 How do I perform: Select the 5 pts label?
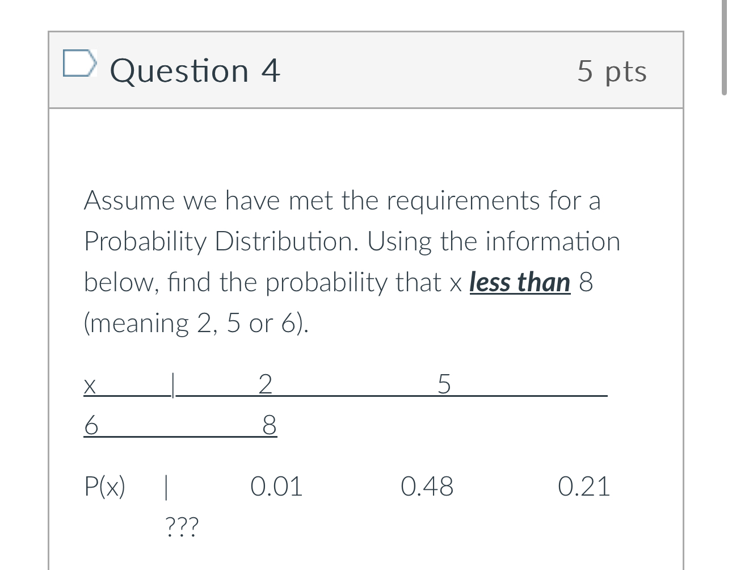[612, 70]
